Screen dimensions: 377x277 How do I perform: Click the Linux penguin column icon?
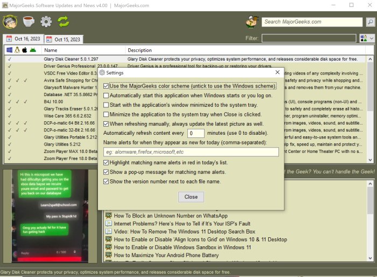point(17,50)
